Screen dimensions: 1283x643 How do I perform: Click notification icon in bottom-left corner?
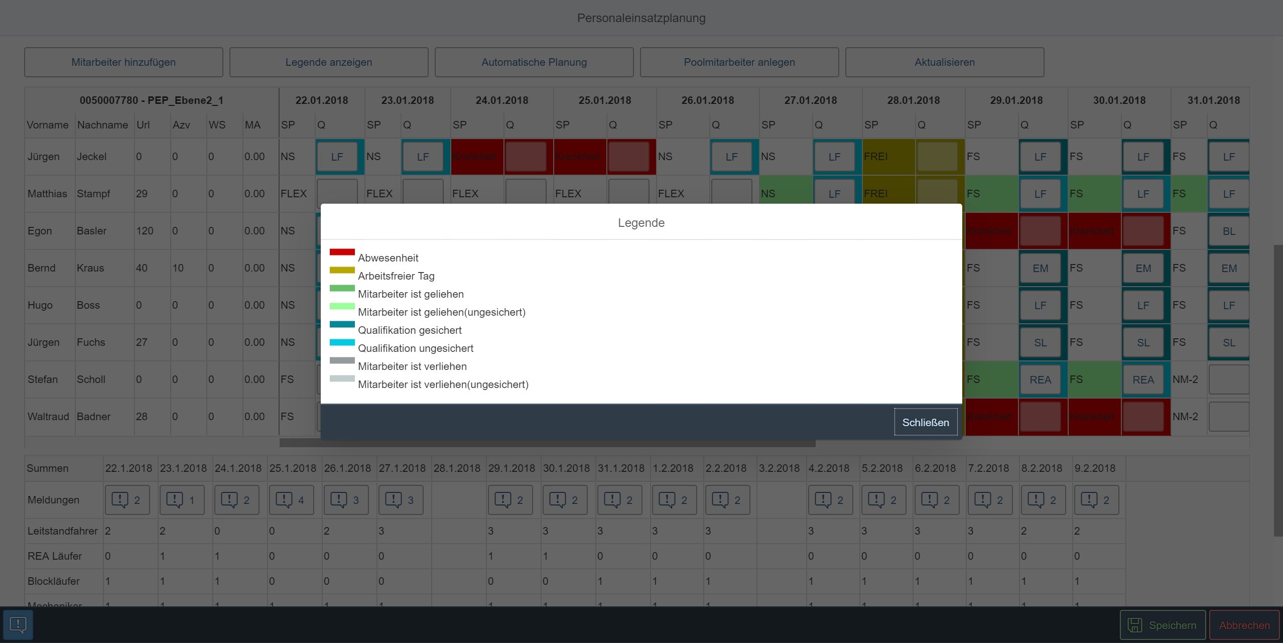[18, 624]
